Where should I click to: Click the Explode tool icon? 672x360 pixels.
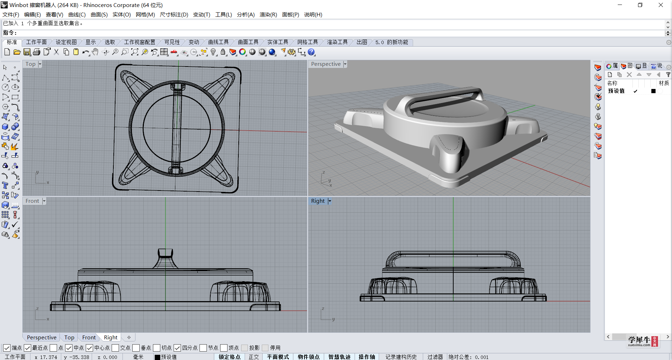[x=15, y=146]
